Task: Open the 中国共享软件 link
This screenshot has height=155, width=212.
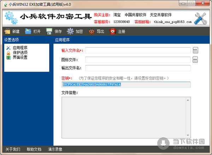Action: point(135,15)
